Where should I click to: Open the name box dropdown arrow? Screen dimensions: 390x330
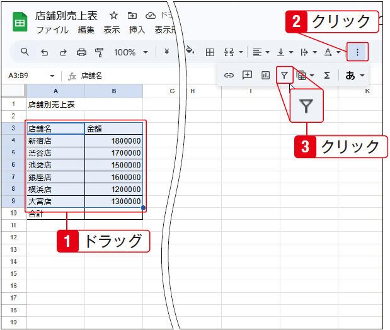pyautogui.click(x=52, y=76)
